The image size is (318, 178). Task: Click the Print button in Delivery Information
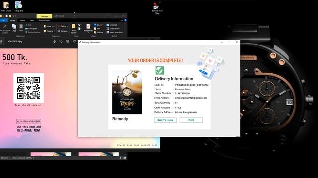click(191, 120)
